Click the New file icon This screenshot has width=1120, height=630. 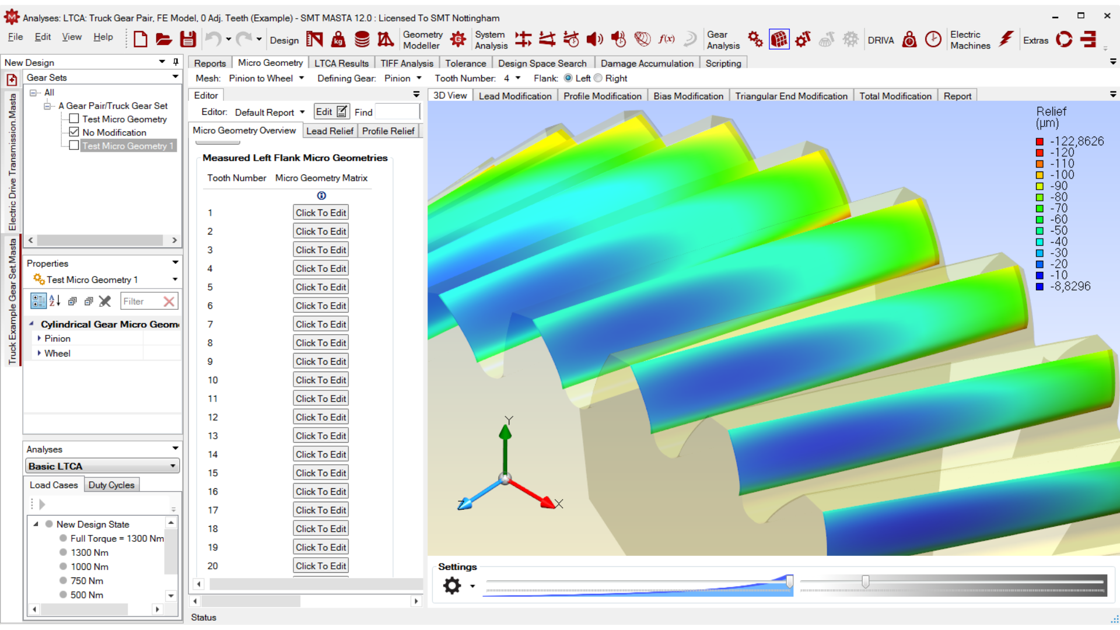point(140,40)
